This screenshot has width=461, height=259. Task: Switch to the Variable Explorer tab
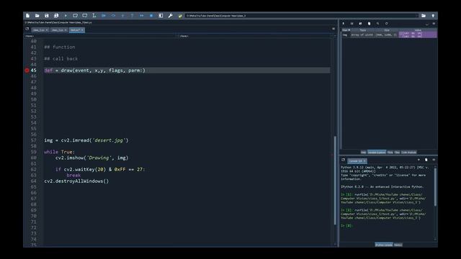pos(377,153)
